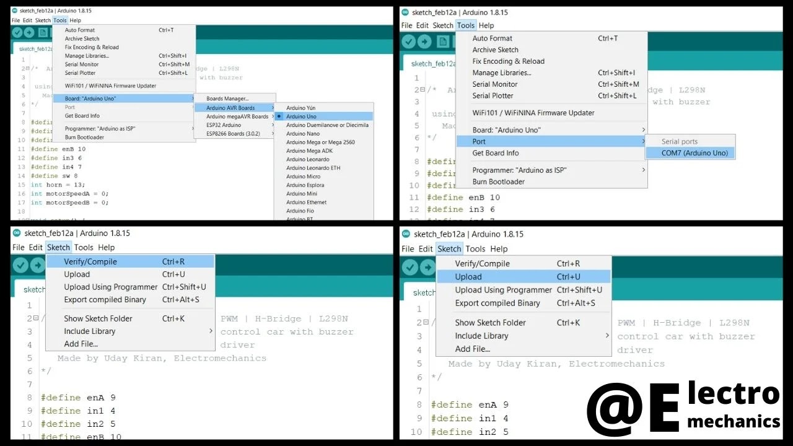The image size is (793, 446).
Task: Click Arduino logo in title bar above highlighted Upload
Action: point(406,234)
